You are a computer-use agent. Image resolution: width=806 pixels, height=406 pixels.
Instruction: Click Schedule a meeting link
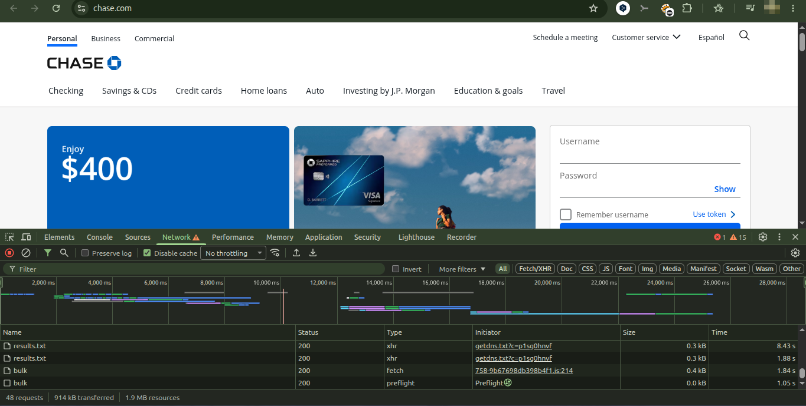pyautogui.click(x=565, y=37)
